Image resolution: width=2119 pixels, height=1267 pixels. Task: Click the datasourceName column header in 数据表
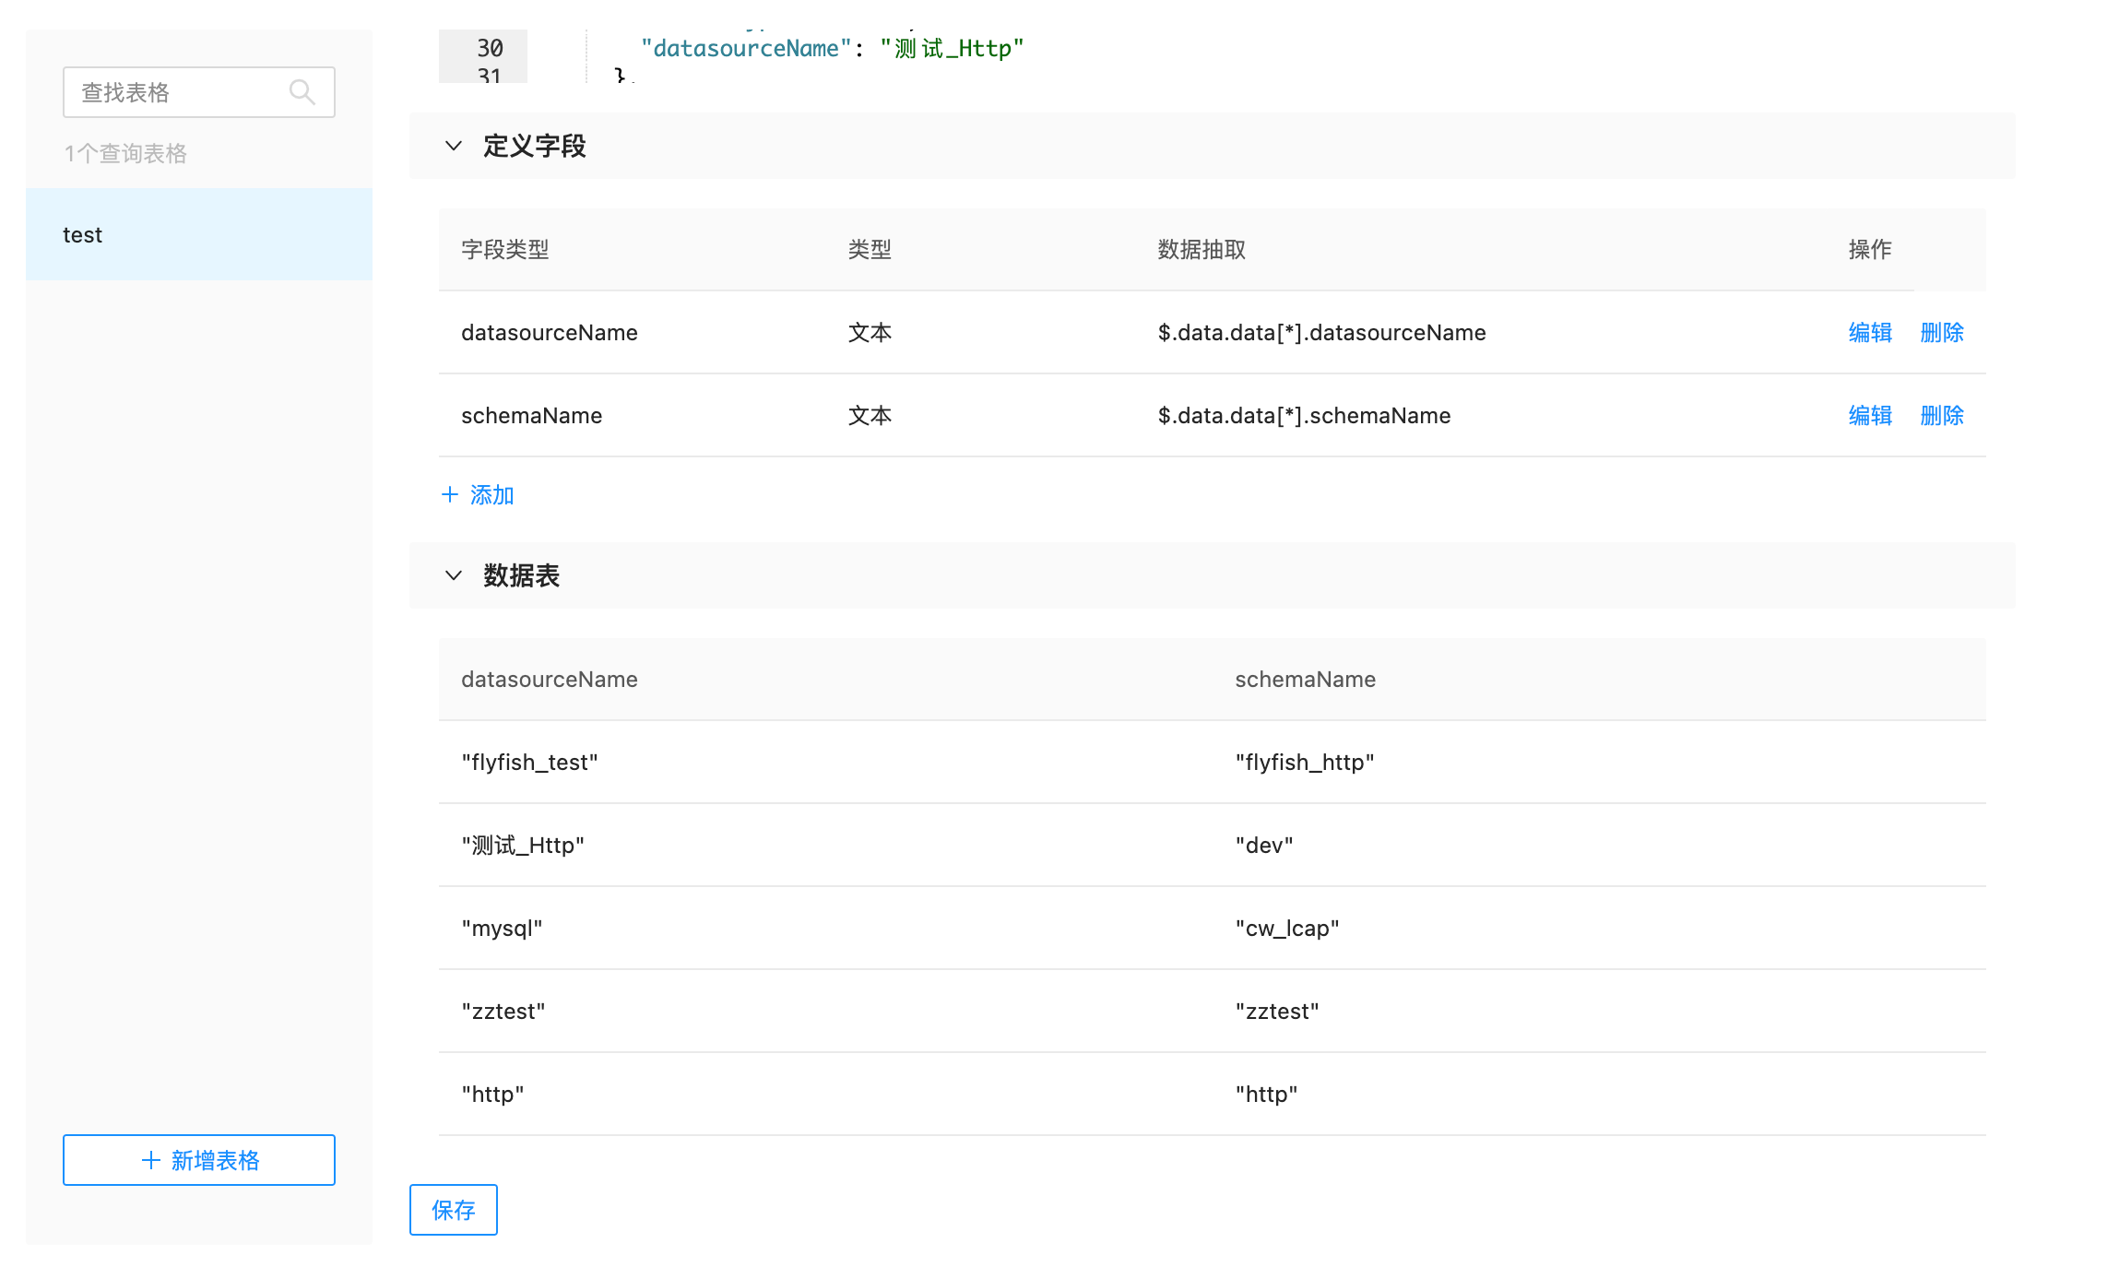coord(550,680)
